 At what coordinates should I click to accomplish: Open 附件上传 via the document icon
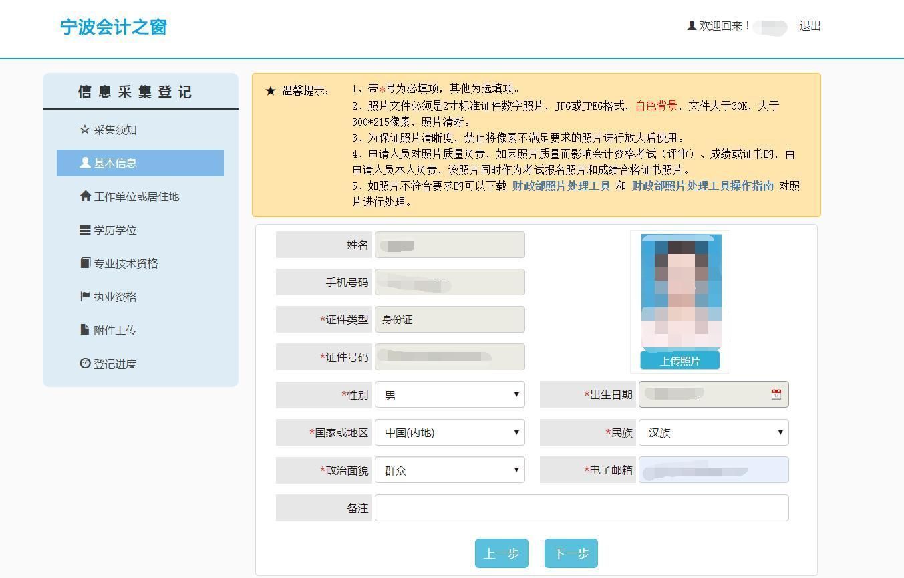coord(84,329)
